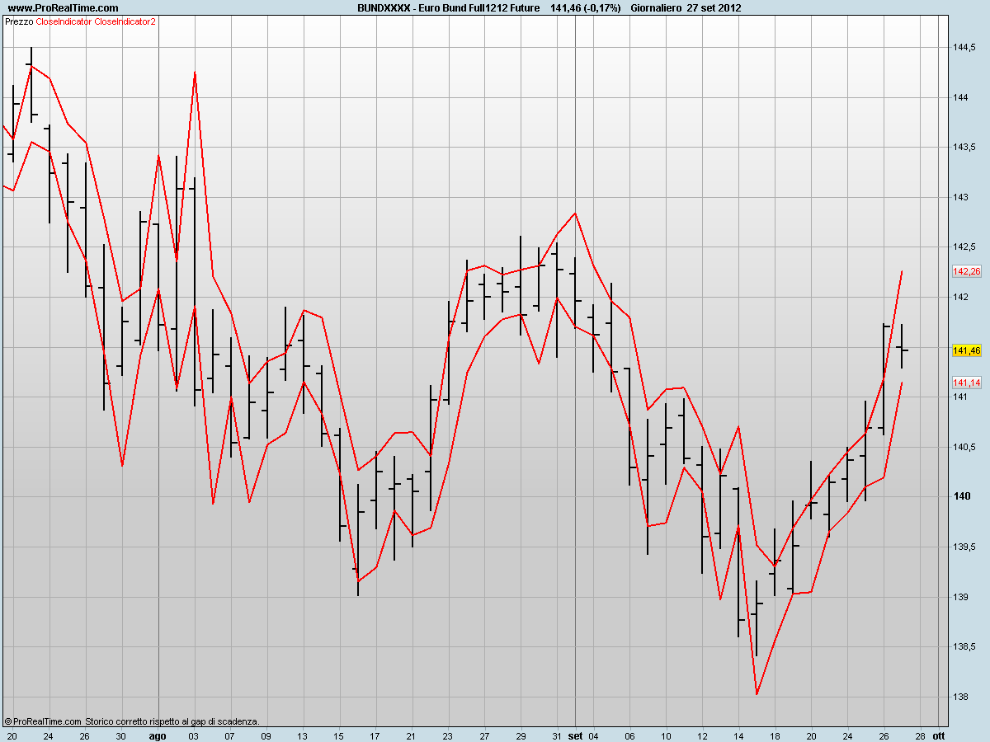Click the bold 140 price axis label

pos(961,496)
